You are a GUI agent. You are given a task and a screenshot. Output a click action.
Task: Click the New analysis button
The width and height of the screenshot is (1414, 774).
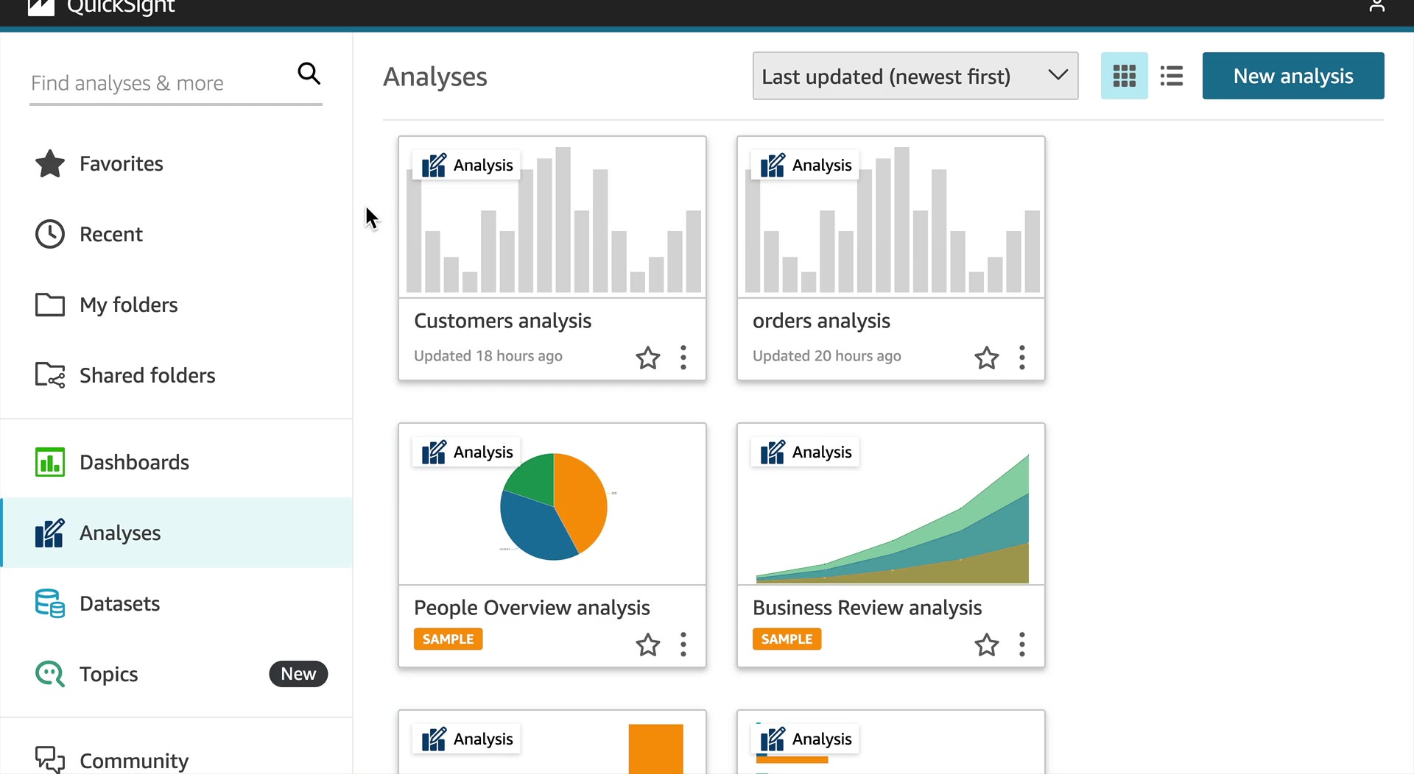coord(1292,76)
